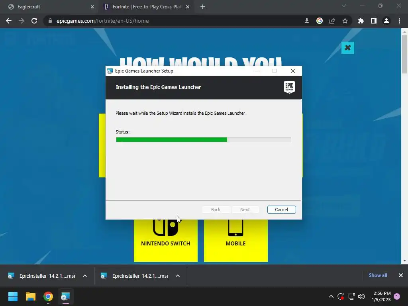Show all downloads
408x306 pixels.
coord(378,275)
